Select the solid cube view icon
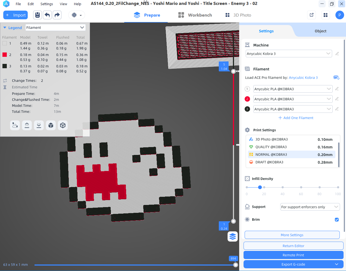 51,125
